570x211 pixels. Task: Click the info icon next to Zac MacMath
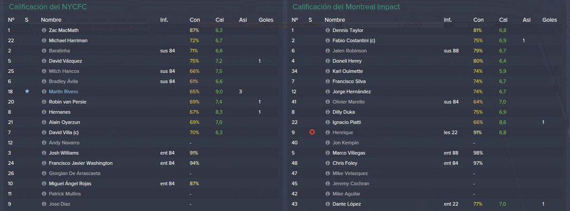pos(44,31)
